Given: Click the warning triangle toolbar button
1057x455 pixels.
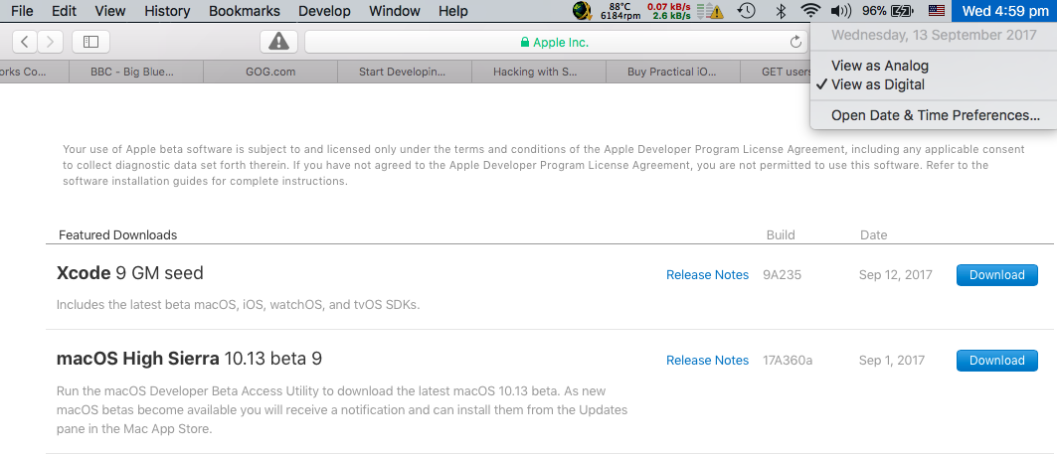Looking at the screenshot, I should [278, 42].
